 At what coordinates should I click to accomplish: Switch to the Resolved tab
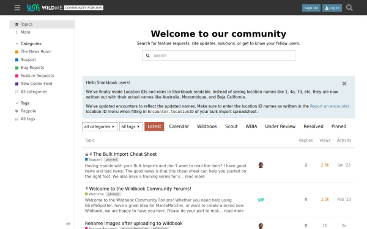coord(313,126)
